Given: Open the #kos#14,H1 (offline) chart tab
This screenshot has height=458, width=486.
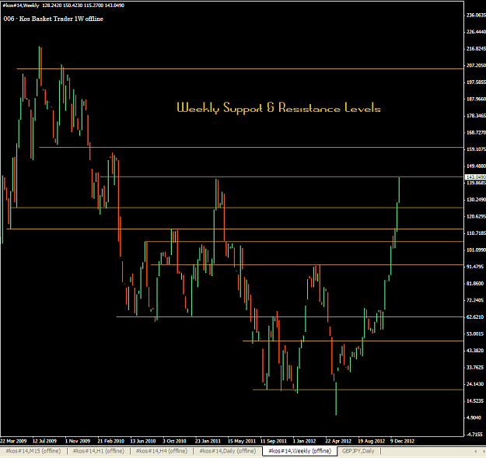Looking at the screenshot, I should 98,451.
